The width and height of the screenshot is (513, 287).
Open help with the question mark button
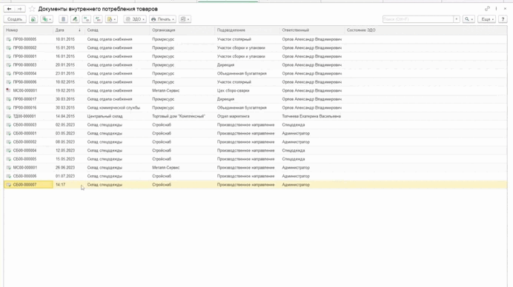coord(503,19)
